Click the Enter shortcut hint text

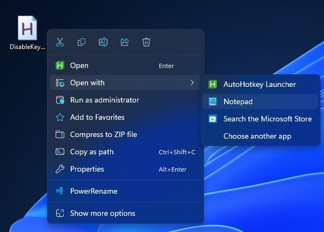[166, 66]
